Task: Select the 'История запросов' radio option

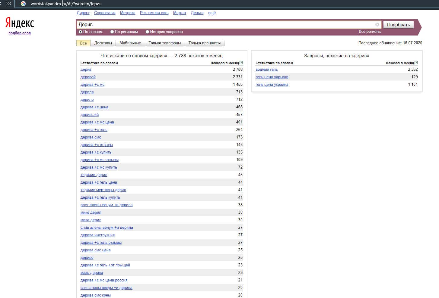Action: pyautogui.click(x=148, y=32)
